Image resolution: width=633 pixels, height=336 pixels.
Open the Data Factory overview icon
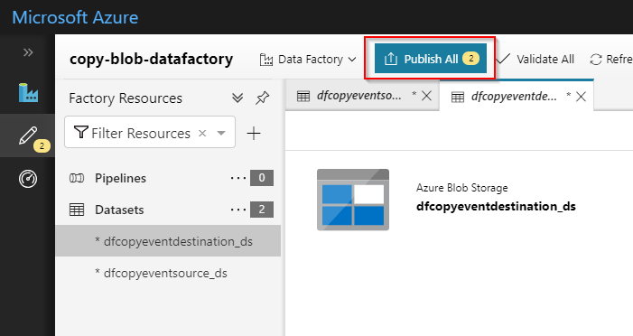tap(28, 93)
